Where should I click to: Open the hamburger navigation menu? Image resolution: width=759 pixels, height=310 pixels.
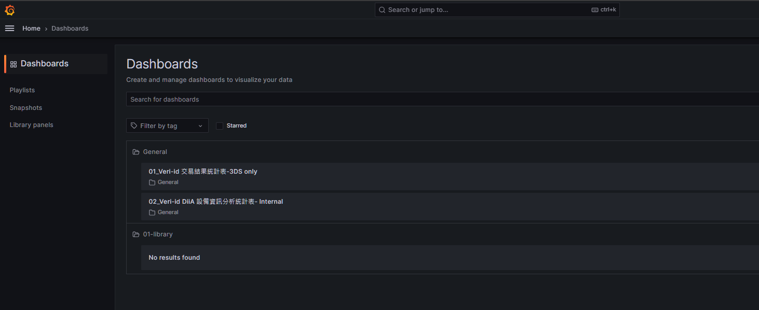point(9,29)
